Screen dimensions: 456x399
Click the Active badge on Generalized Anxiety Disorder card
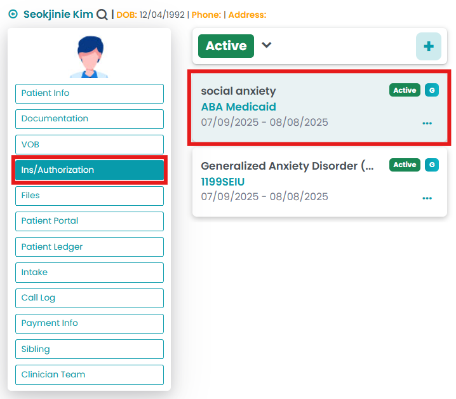tap(405, 165)
